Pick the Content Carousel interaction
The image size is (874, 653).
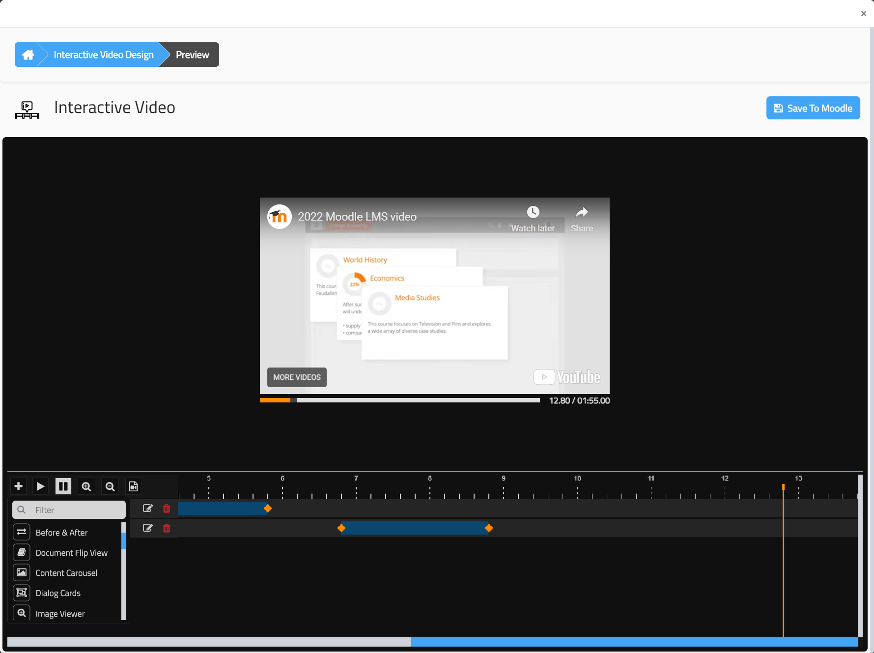pyautogui.click(x=66, y=572)
